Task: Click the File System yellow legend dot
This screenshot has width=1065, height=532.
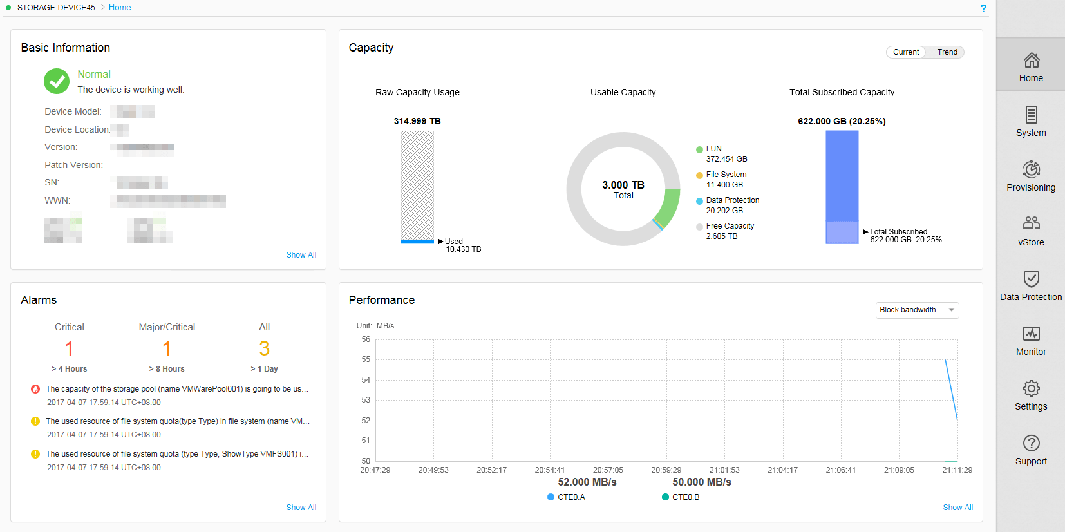Action: (699, 175)
